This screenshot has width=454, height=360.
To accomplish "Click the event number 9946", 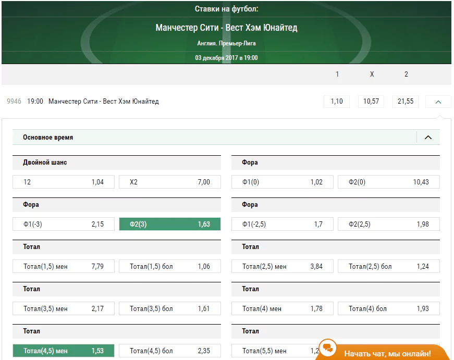I will click(14, 101).
